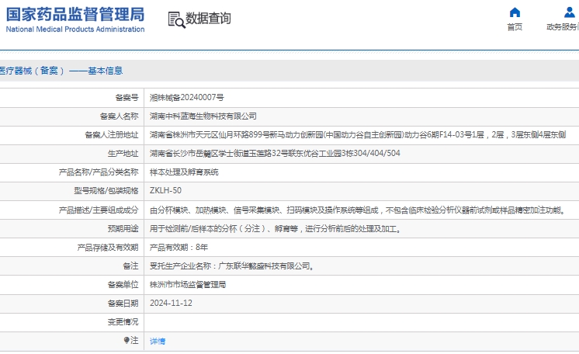
Task: Select the product name 样本处理及孵育系统
Action: [184, 172]
